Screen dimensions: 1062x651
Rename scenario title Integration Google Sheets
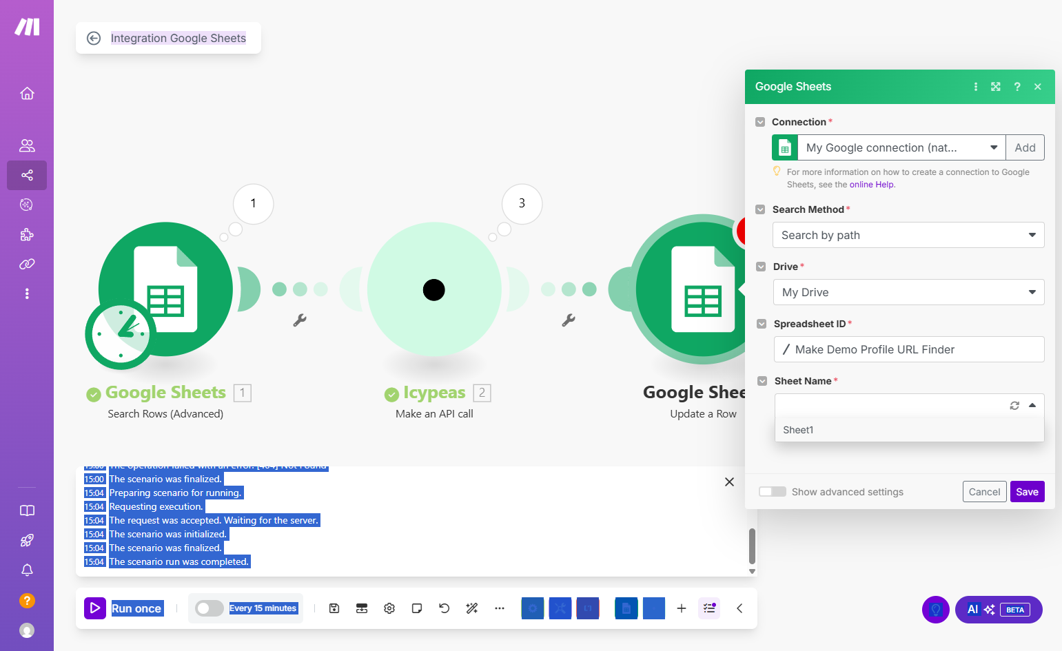(178, 38)
